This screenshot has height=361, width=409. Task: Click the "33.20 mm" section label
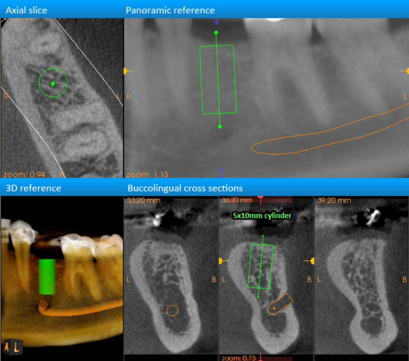143,201
